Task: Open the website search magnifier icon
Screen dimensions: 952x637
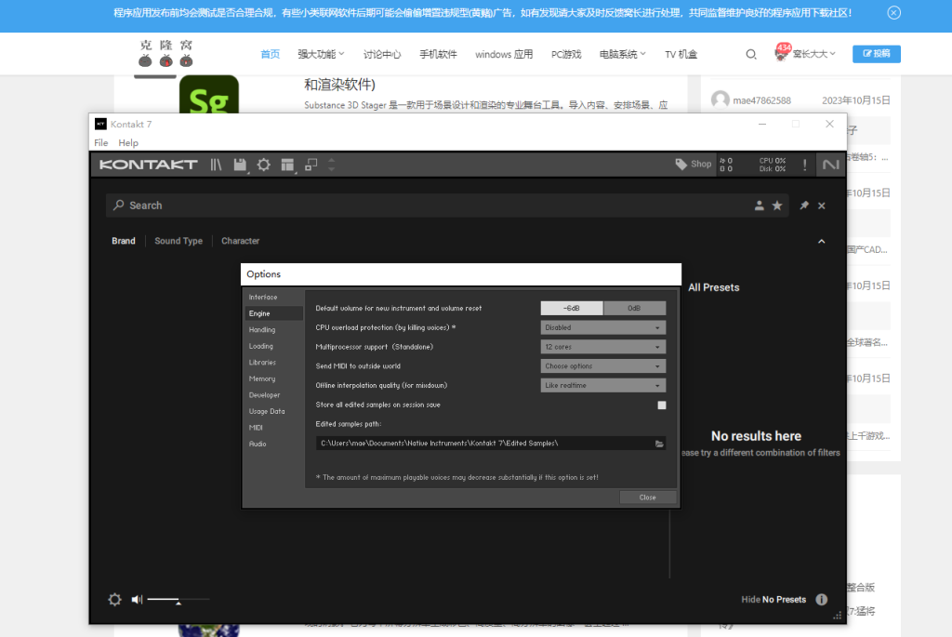Action: point(751,54)
